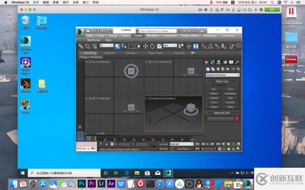Select the Shapes create category
Screen dimensions: 305x190
[213, 69]
